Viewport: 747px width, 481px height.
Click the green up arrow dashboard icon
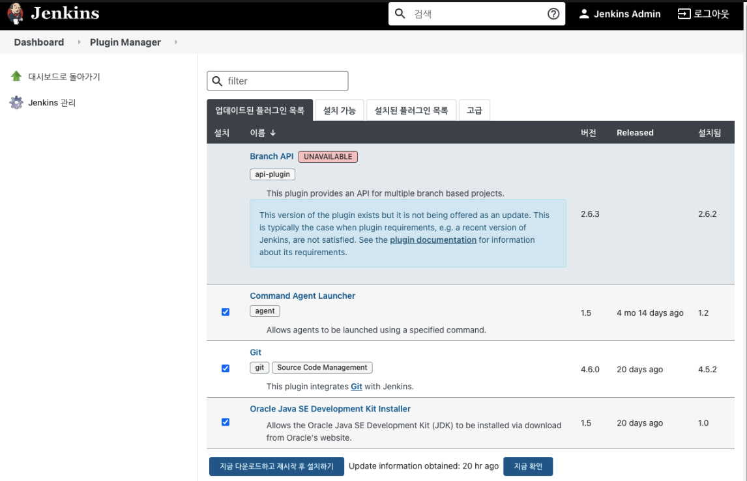pyautogui.click(x=16, y=76)
